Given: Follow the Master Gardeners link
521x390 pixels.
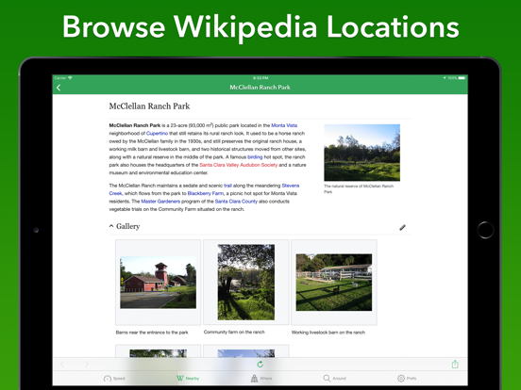Looking at the screenshot, I should 160,202.
